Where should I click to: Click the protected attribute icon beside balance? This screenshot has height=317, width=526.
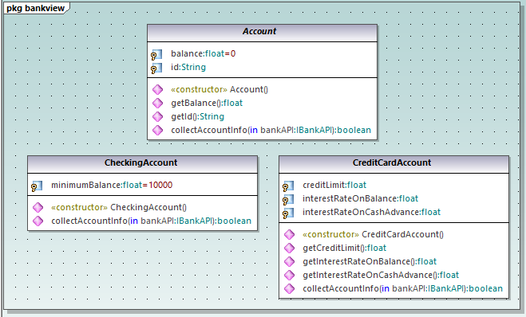point(156,54)
